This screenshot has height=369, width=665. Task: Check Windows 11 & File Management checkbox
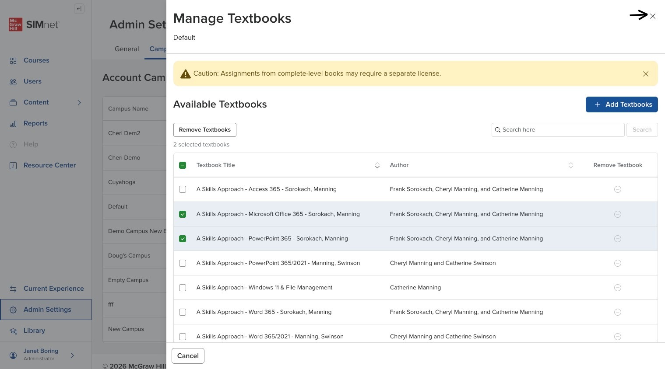point(183,288)
